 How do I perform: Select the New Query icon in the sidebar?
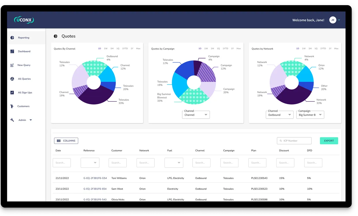12,65
